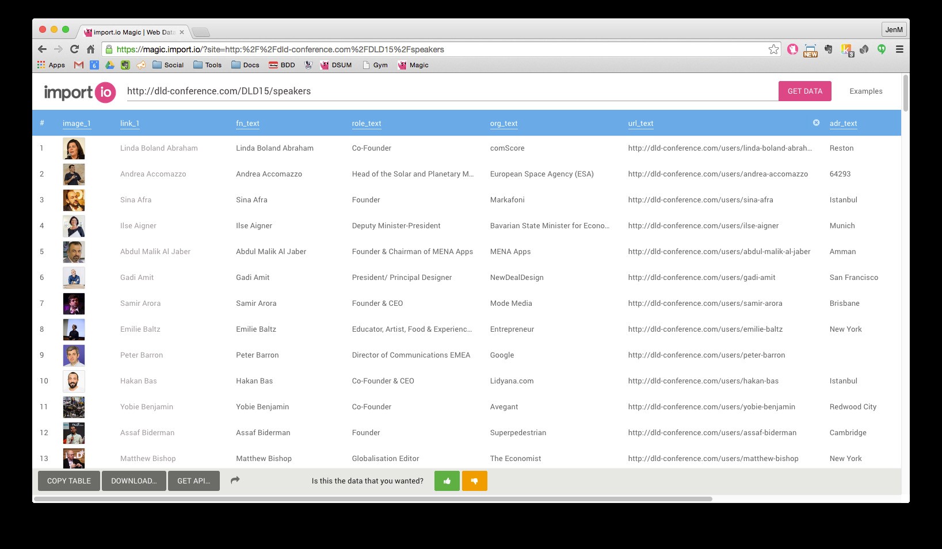Open the Social bookmarks folder
Screen dimensions: 942x549
(x=168, y=65)
